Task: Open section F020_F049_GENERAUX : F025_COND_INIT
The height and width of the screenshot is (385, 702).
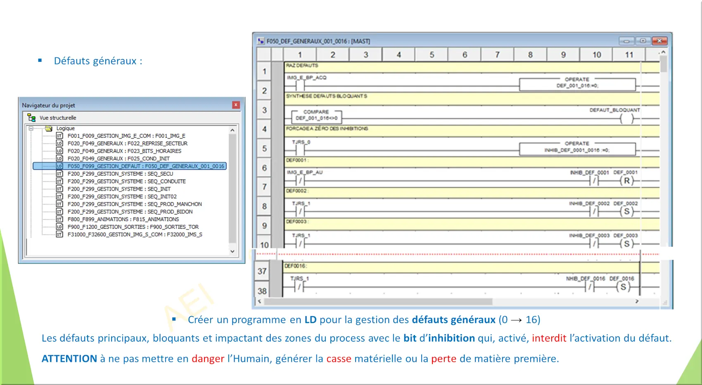Action: (x=119, y=158)
